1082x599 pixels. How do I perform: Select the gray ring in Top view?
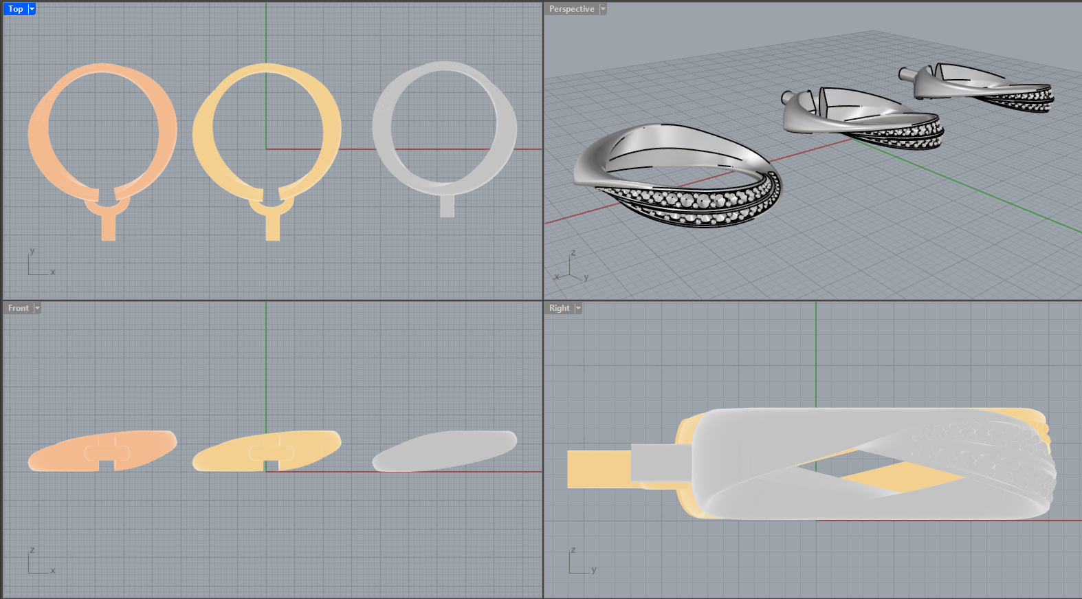(382, 131)
